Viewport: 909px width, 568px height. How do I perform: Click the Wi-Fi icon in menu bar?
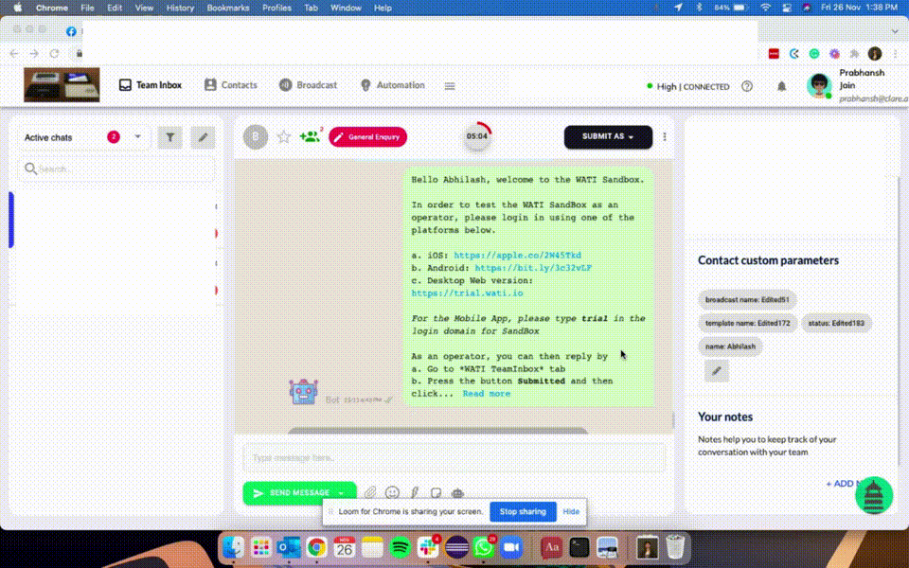[x=766, y=8]
